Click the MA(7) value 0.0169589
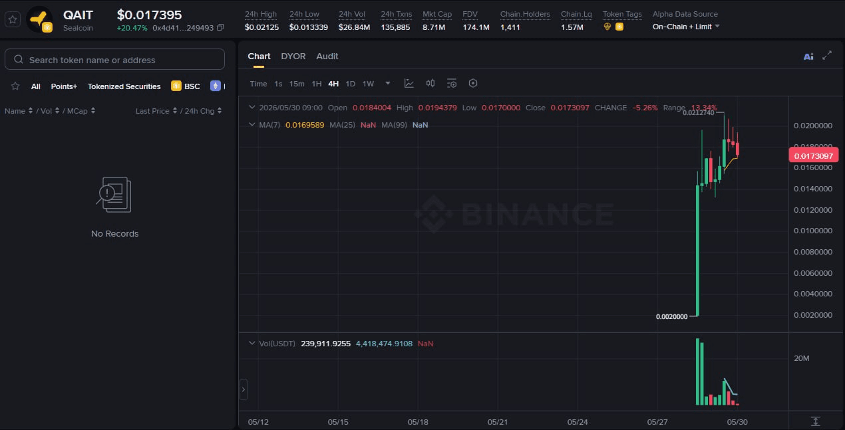845x430 pixels. [x=305, y=125]
